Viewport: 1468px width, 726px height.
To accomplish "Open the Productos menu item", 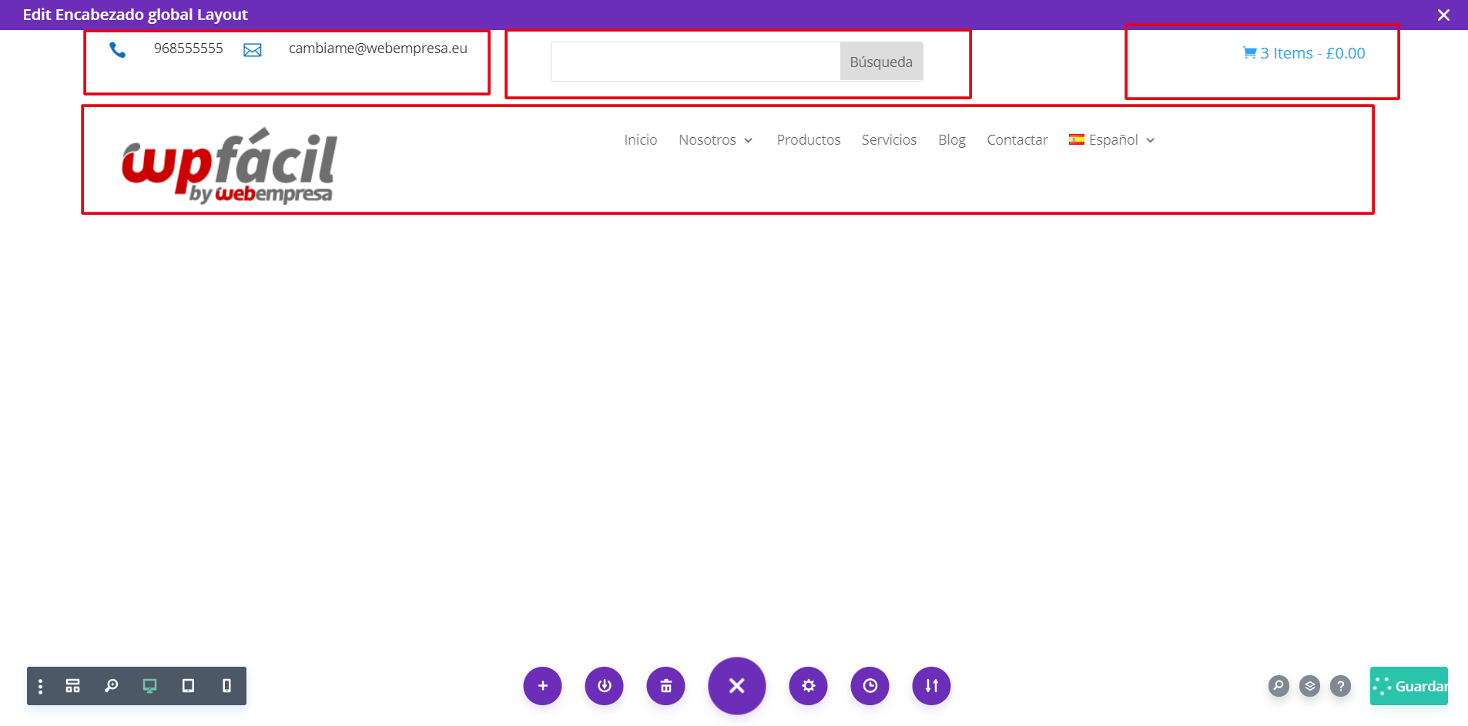I will tap(809, 140).
